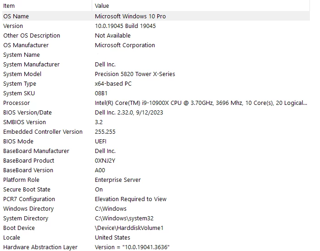This screenshot has width=320, height=251.
Task: Select Embedded Controller Version row
Action: [156, 131]
